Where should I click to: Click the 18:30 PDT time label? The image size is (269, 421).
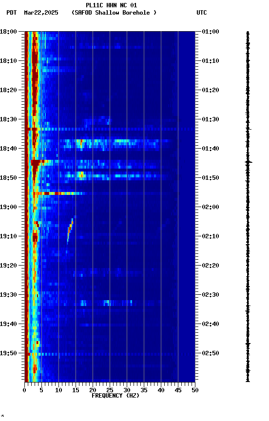pos(9,119)
